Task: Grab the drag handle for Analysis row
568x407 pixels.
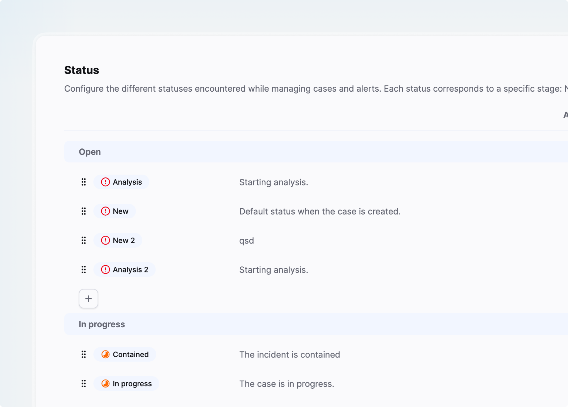Action: [84, 182]
